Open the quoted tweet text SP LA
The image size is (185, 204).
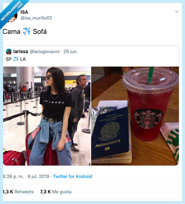coord(16,59)
